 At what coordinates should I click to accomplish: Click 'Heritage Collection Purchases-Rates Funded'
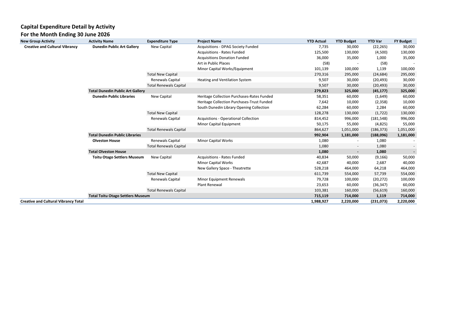tap(235, 96)
